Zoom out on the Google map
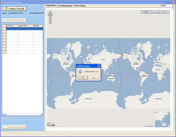 (50, 22)
